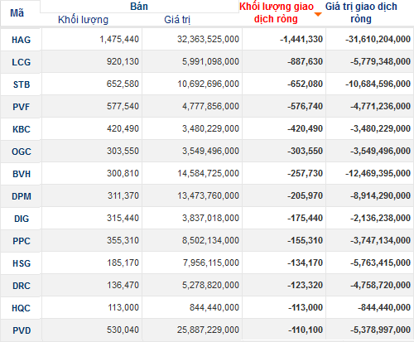Select PPC sell value 8,502,134,000

210,240
